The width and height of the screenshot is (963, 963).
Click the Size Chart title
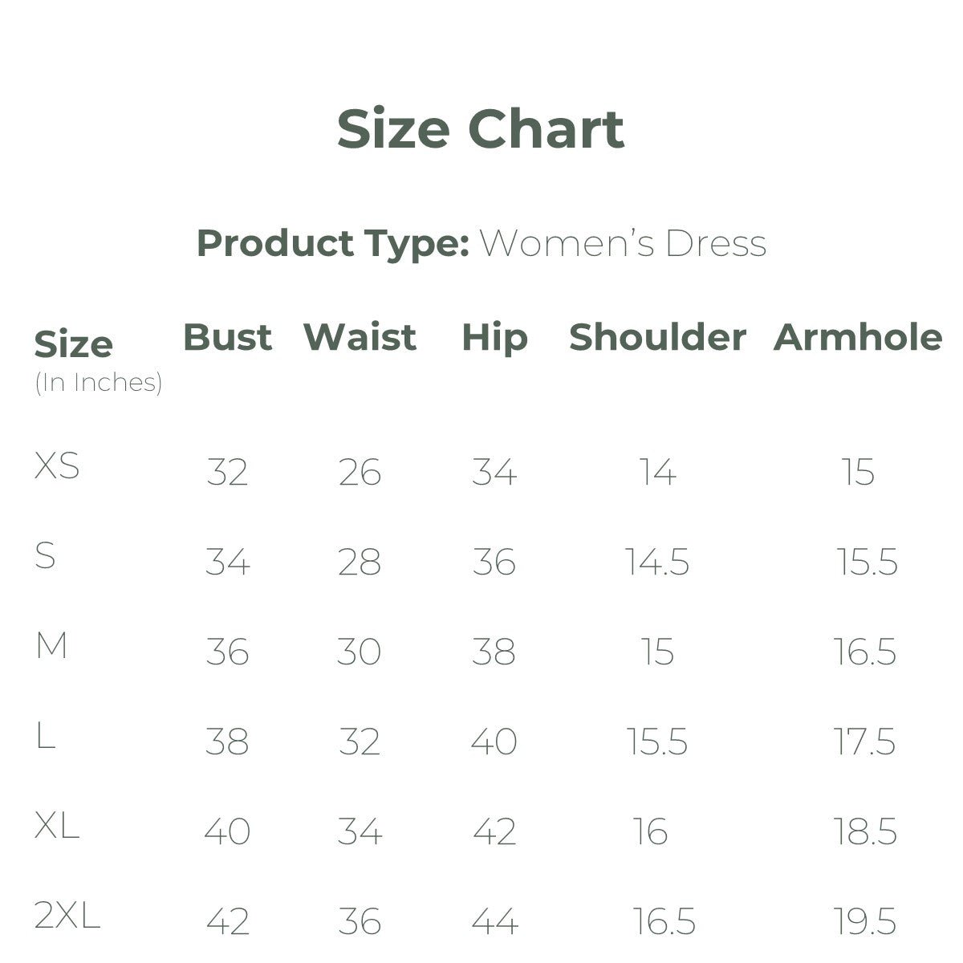pyautogui.click(x=480, y=129)
